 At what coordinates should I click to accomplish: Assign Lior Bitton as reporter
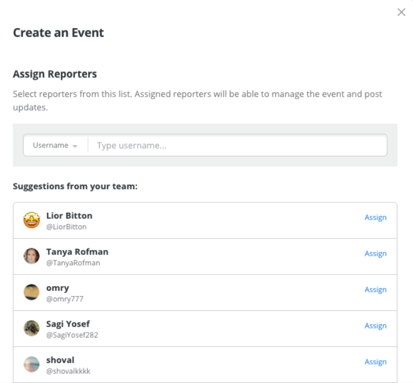point(375,217)
